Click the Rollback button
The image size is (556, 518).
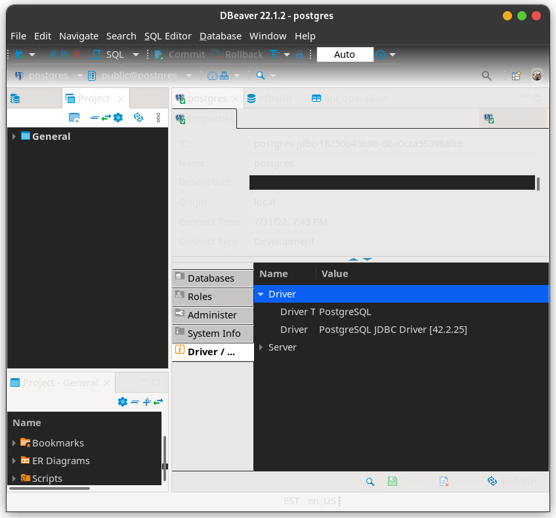coord(237,54)
